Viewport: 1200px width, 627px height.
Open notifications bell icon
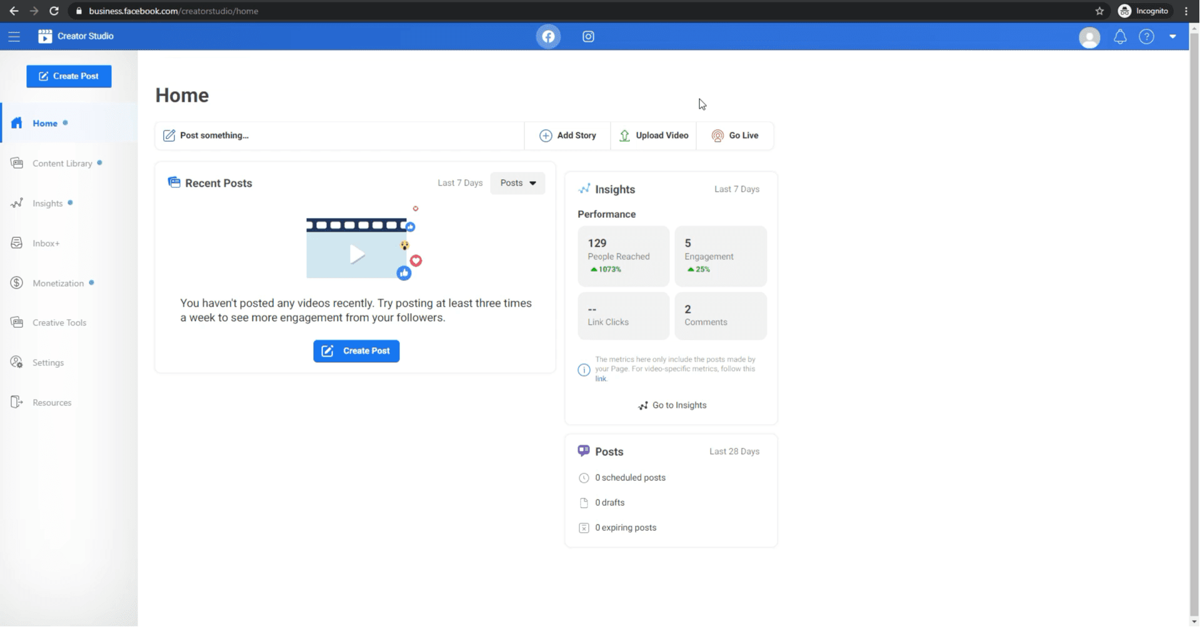tap(1119, 36)
